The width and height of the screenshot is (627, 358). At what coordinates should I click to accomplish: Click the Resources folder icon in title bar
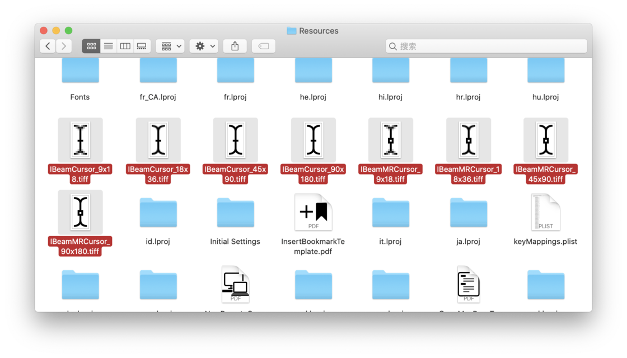(x=292, y=31)
